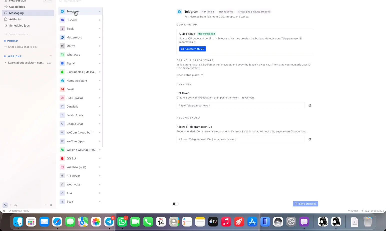Focus the Allowed Telegram user IDs input
This screenshot has height=231, width=386.
click(x=241, y=139)
